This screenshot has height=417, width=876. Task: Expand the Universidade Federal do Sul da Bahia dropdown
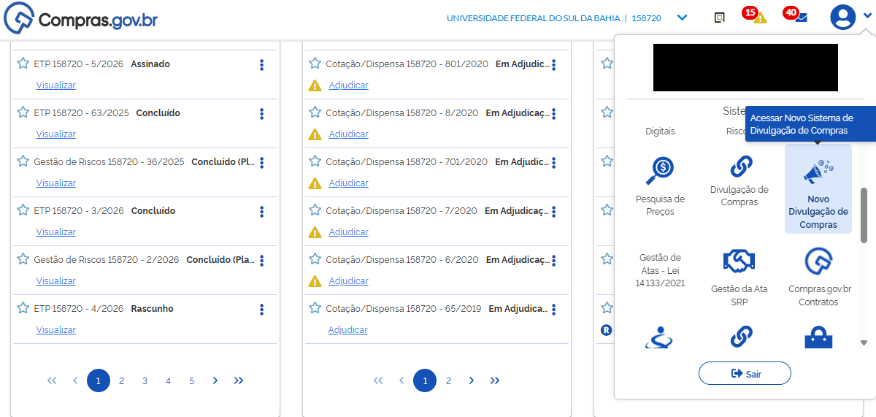pyautogui.click(x=682, y=18)
